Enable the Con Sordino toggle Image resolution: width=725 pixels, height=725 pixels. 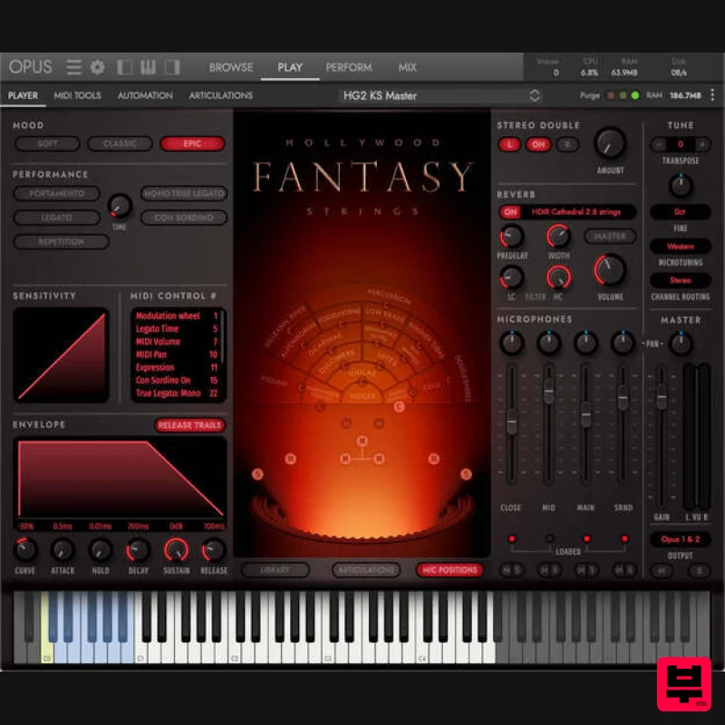pos(184,217)
